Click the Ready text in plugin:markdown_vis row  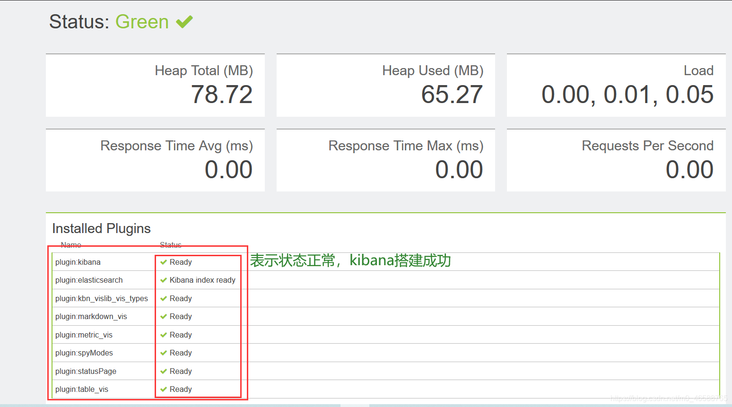pyautogui.click(x=181, y=316)
